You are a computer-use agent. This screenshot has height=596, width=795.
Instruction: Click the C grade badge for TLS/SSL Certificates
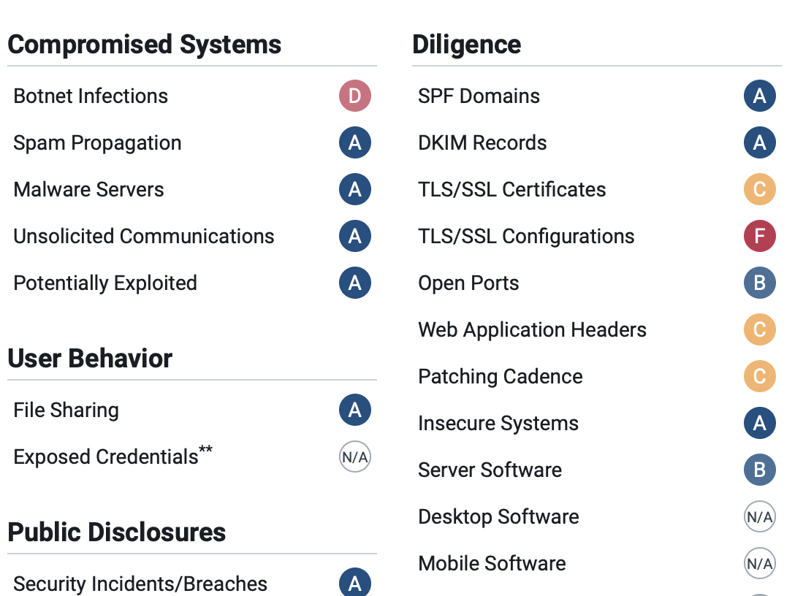click(759, 189)
